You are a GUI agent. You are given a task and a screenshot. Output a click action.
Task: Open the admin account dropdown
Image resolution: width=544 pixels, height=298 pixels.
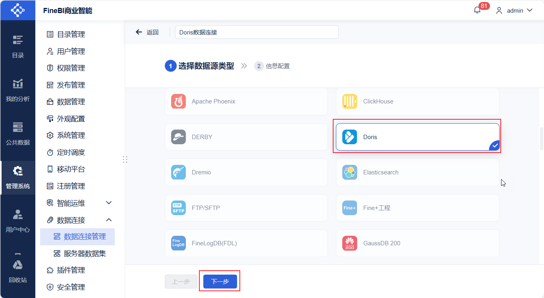click(515, 10)
